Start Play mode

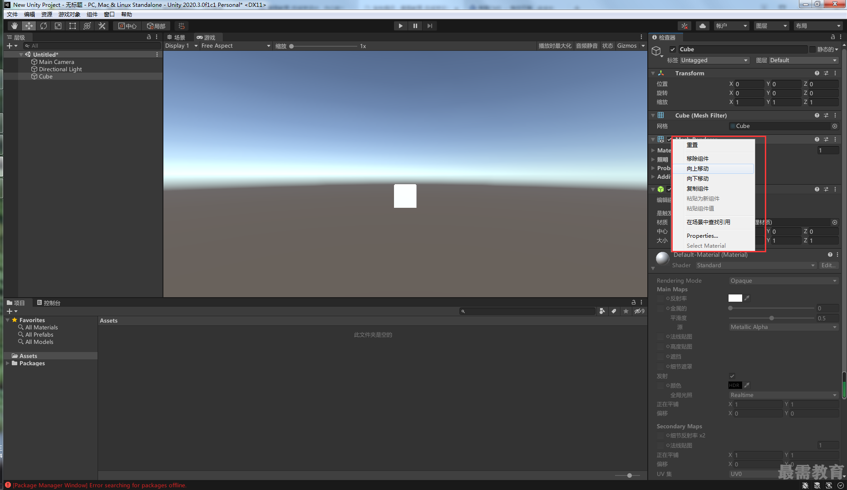pyautogui.click(x=400, y=26)
